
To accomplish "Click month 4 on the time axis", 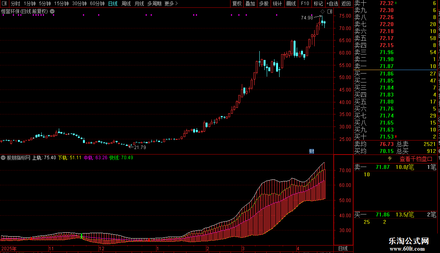I will [x=298, y=249].
